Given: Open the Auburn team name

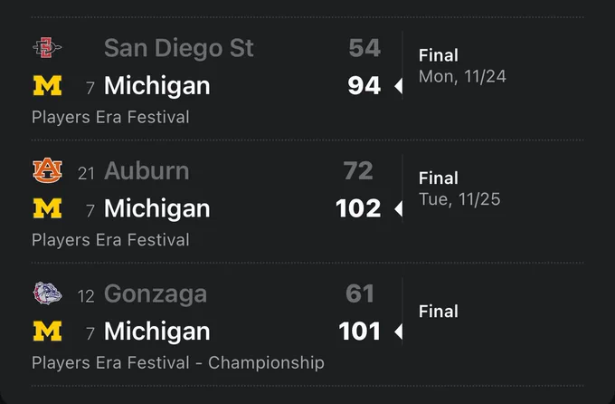Looking at the screenshot, I should coord(147,170).
